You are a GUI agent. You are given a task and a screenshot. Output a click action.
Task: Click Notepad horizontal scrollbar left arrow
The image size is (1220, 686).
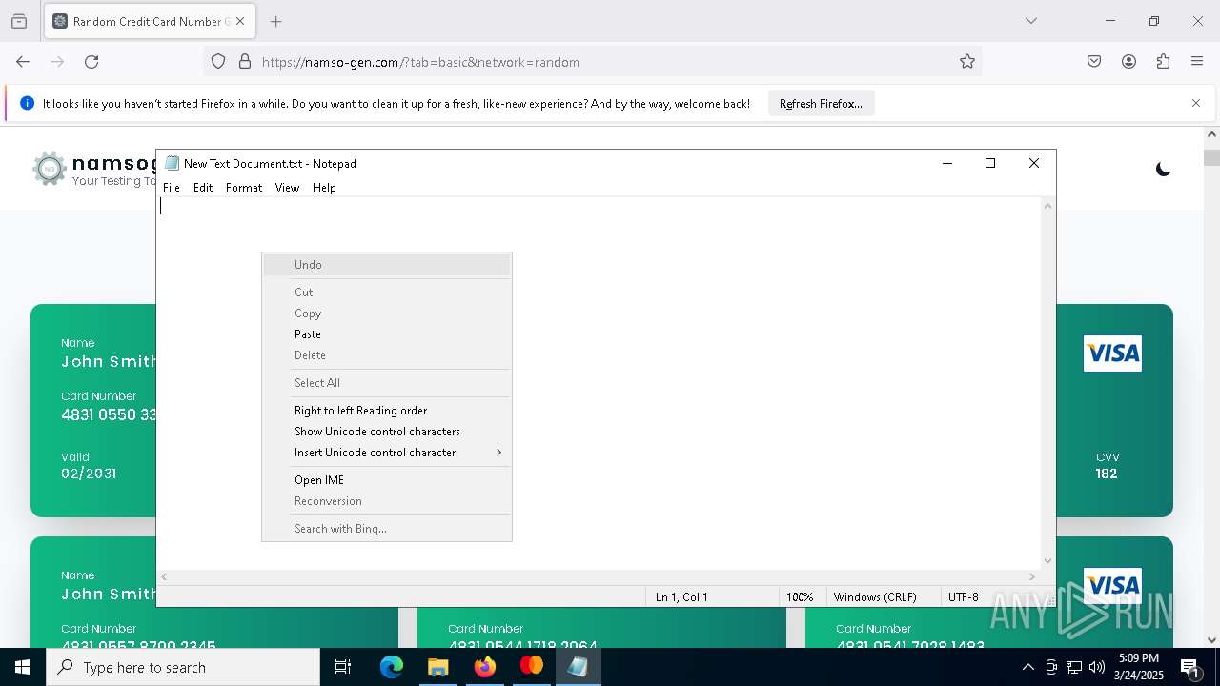point(164,576)
